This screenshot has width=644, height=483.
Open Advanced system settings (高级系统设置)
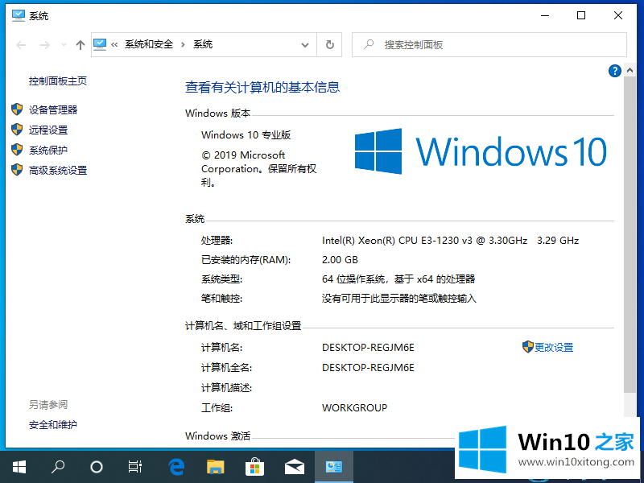click(58, 170)
